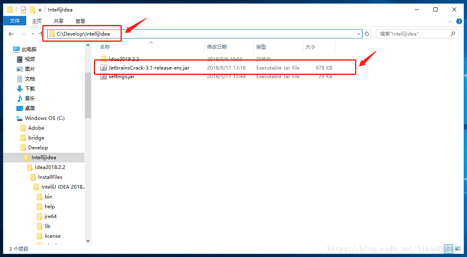467x257 pixels.
Task: Click the new folder quick access icon
Action: (33, 10)
